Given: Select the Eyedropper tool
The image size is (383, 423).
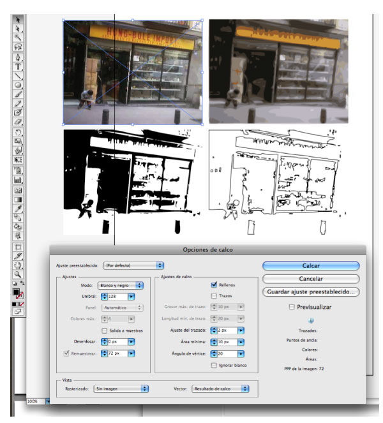Looking at the screenshot, I should 18,209.
